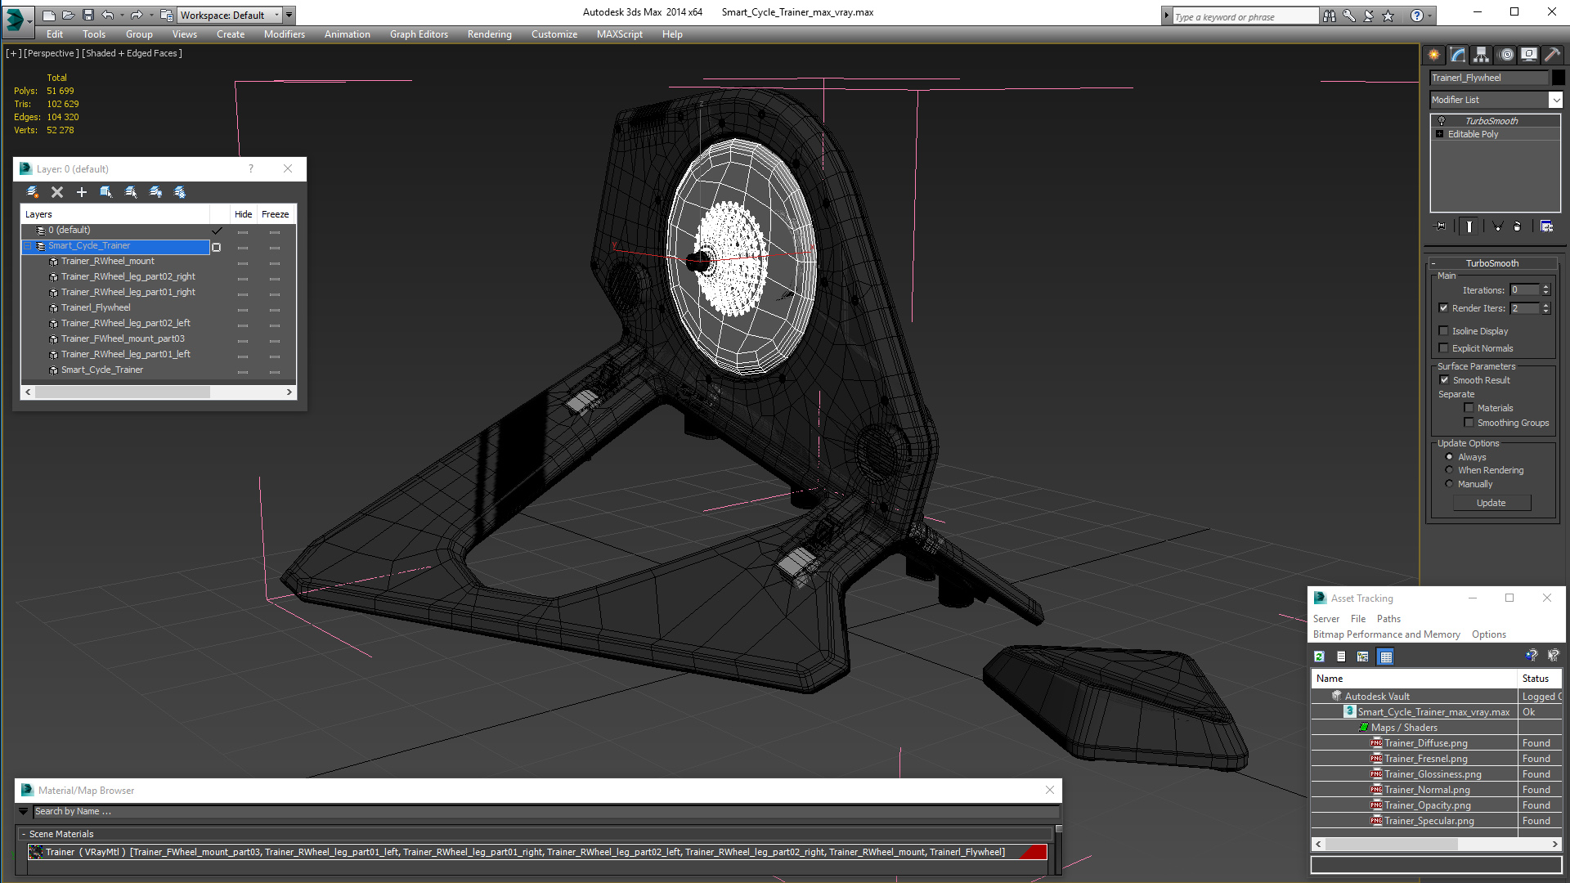Click Pin Stack icon below modifier stack
Viewport: 1570px width, 883px height.
pos(1441,226)
